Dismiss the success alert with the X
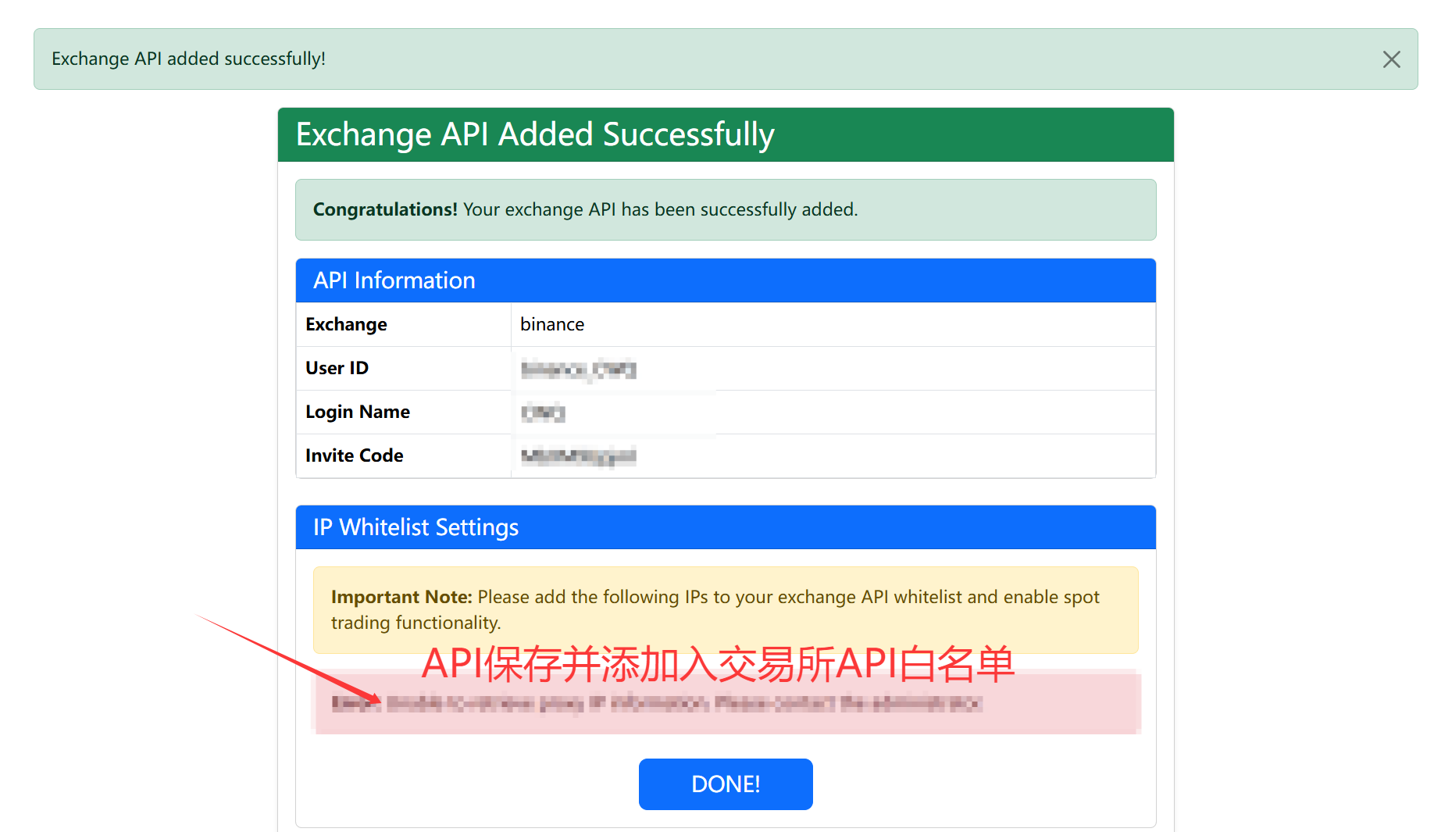This screenshot has height=832, width=1434. click(x=1392, y=59)
